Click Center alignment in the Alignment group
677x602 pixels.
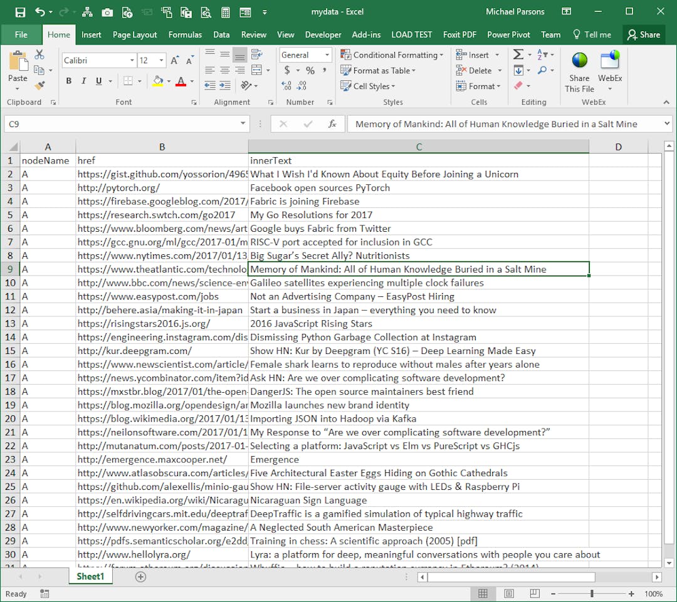tap(224, 71)
